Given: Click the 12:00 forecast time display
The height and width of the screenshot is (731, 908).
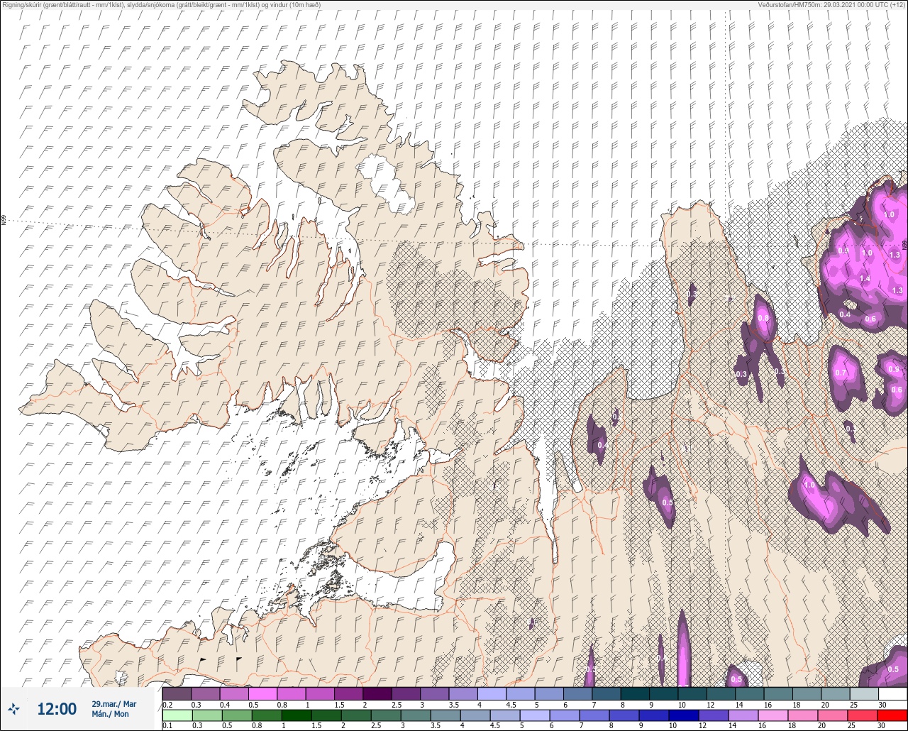Looking at the screenshot, I should (x=57, y=709).
